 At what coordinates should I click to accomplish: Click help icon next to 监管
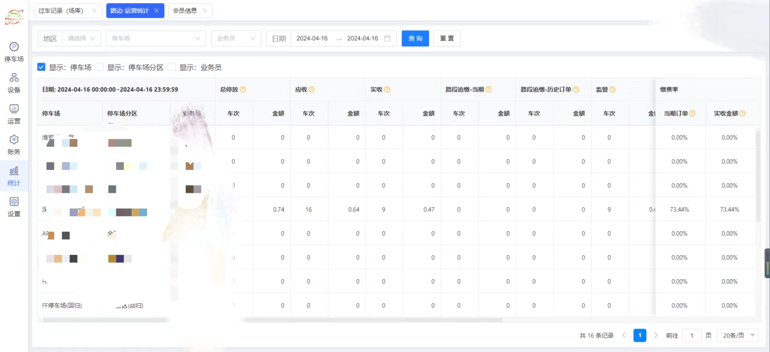tap(612, 90)
